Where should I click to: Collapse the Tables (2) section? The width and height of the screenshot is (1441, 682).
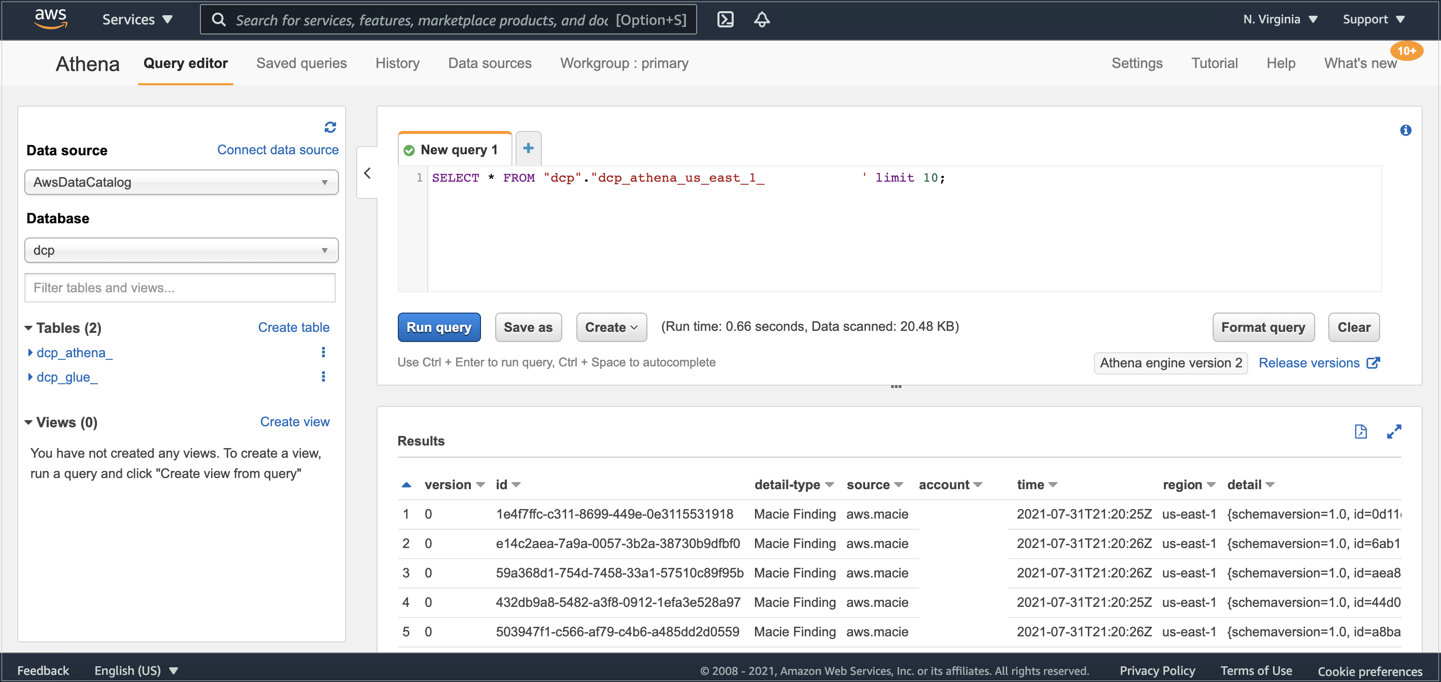[28, 328]
